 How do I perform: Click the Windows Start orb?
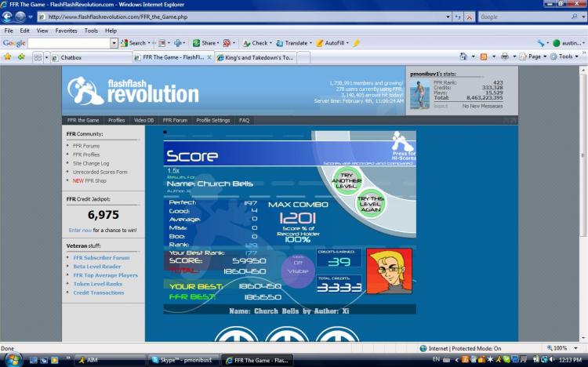pyautogui.click(x=13, y=360)
